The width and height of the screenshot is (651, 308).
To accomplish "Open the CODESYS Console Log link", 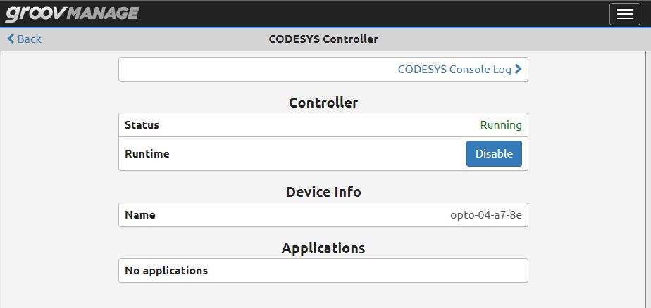I will tap(459, 69).
